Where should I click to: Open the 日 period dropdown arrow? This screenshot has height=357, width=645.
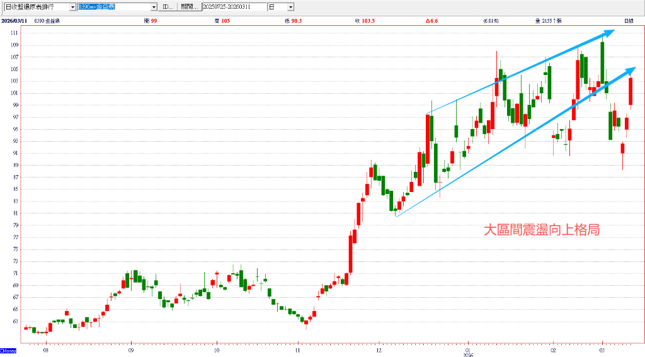tap(290, 7)
